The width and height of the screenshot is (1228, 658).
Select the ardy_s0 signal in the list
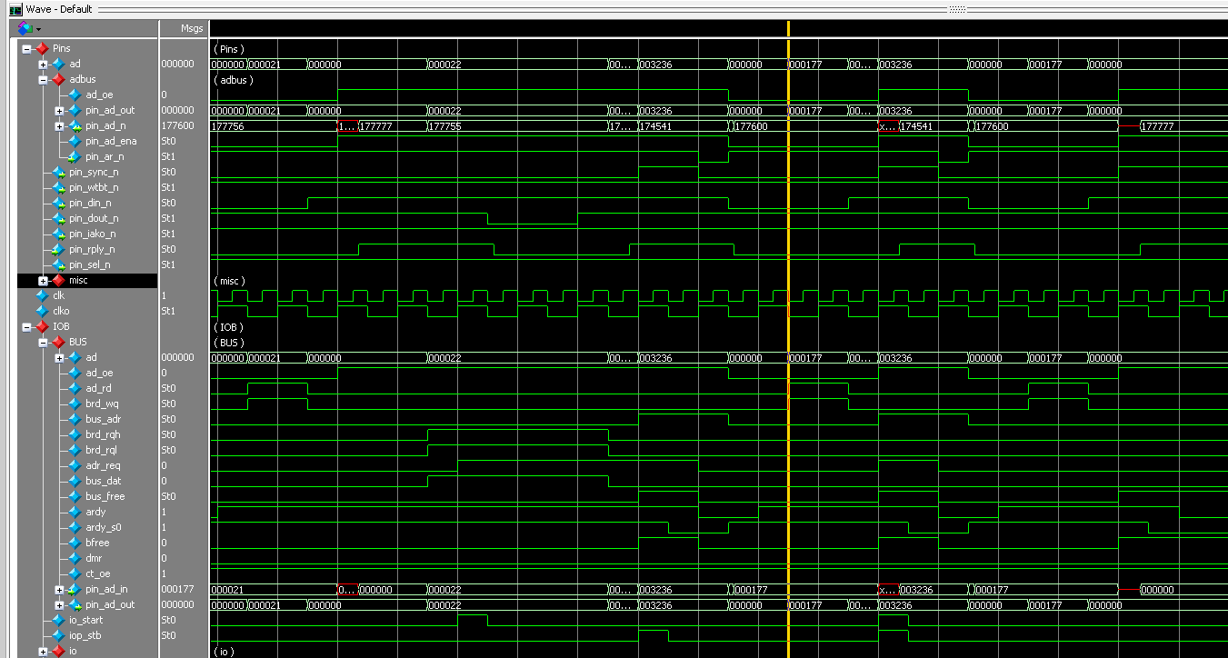[103, 527]
